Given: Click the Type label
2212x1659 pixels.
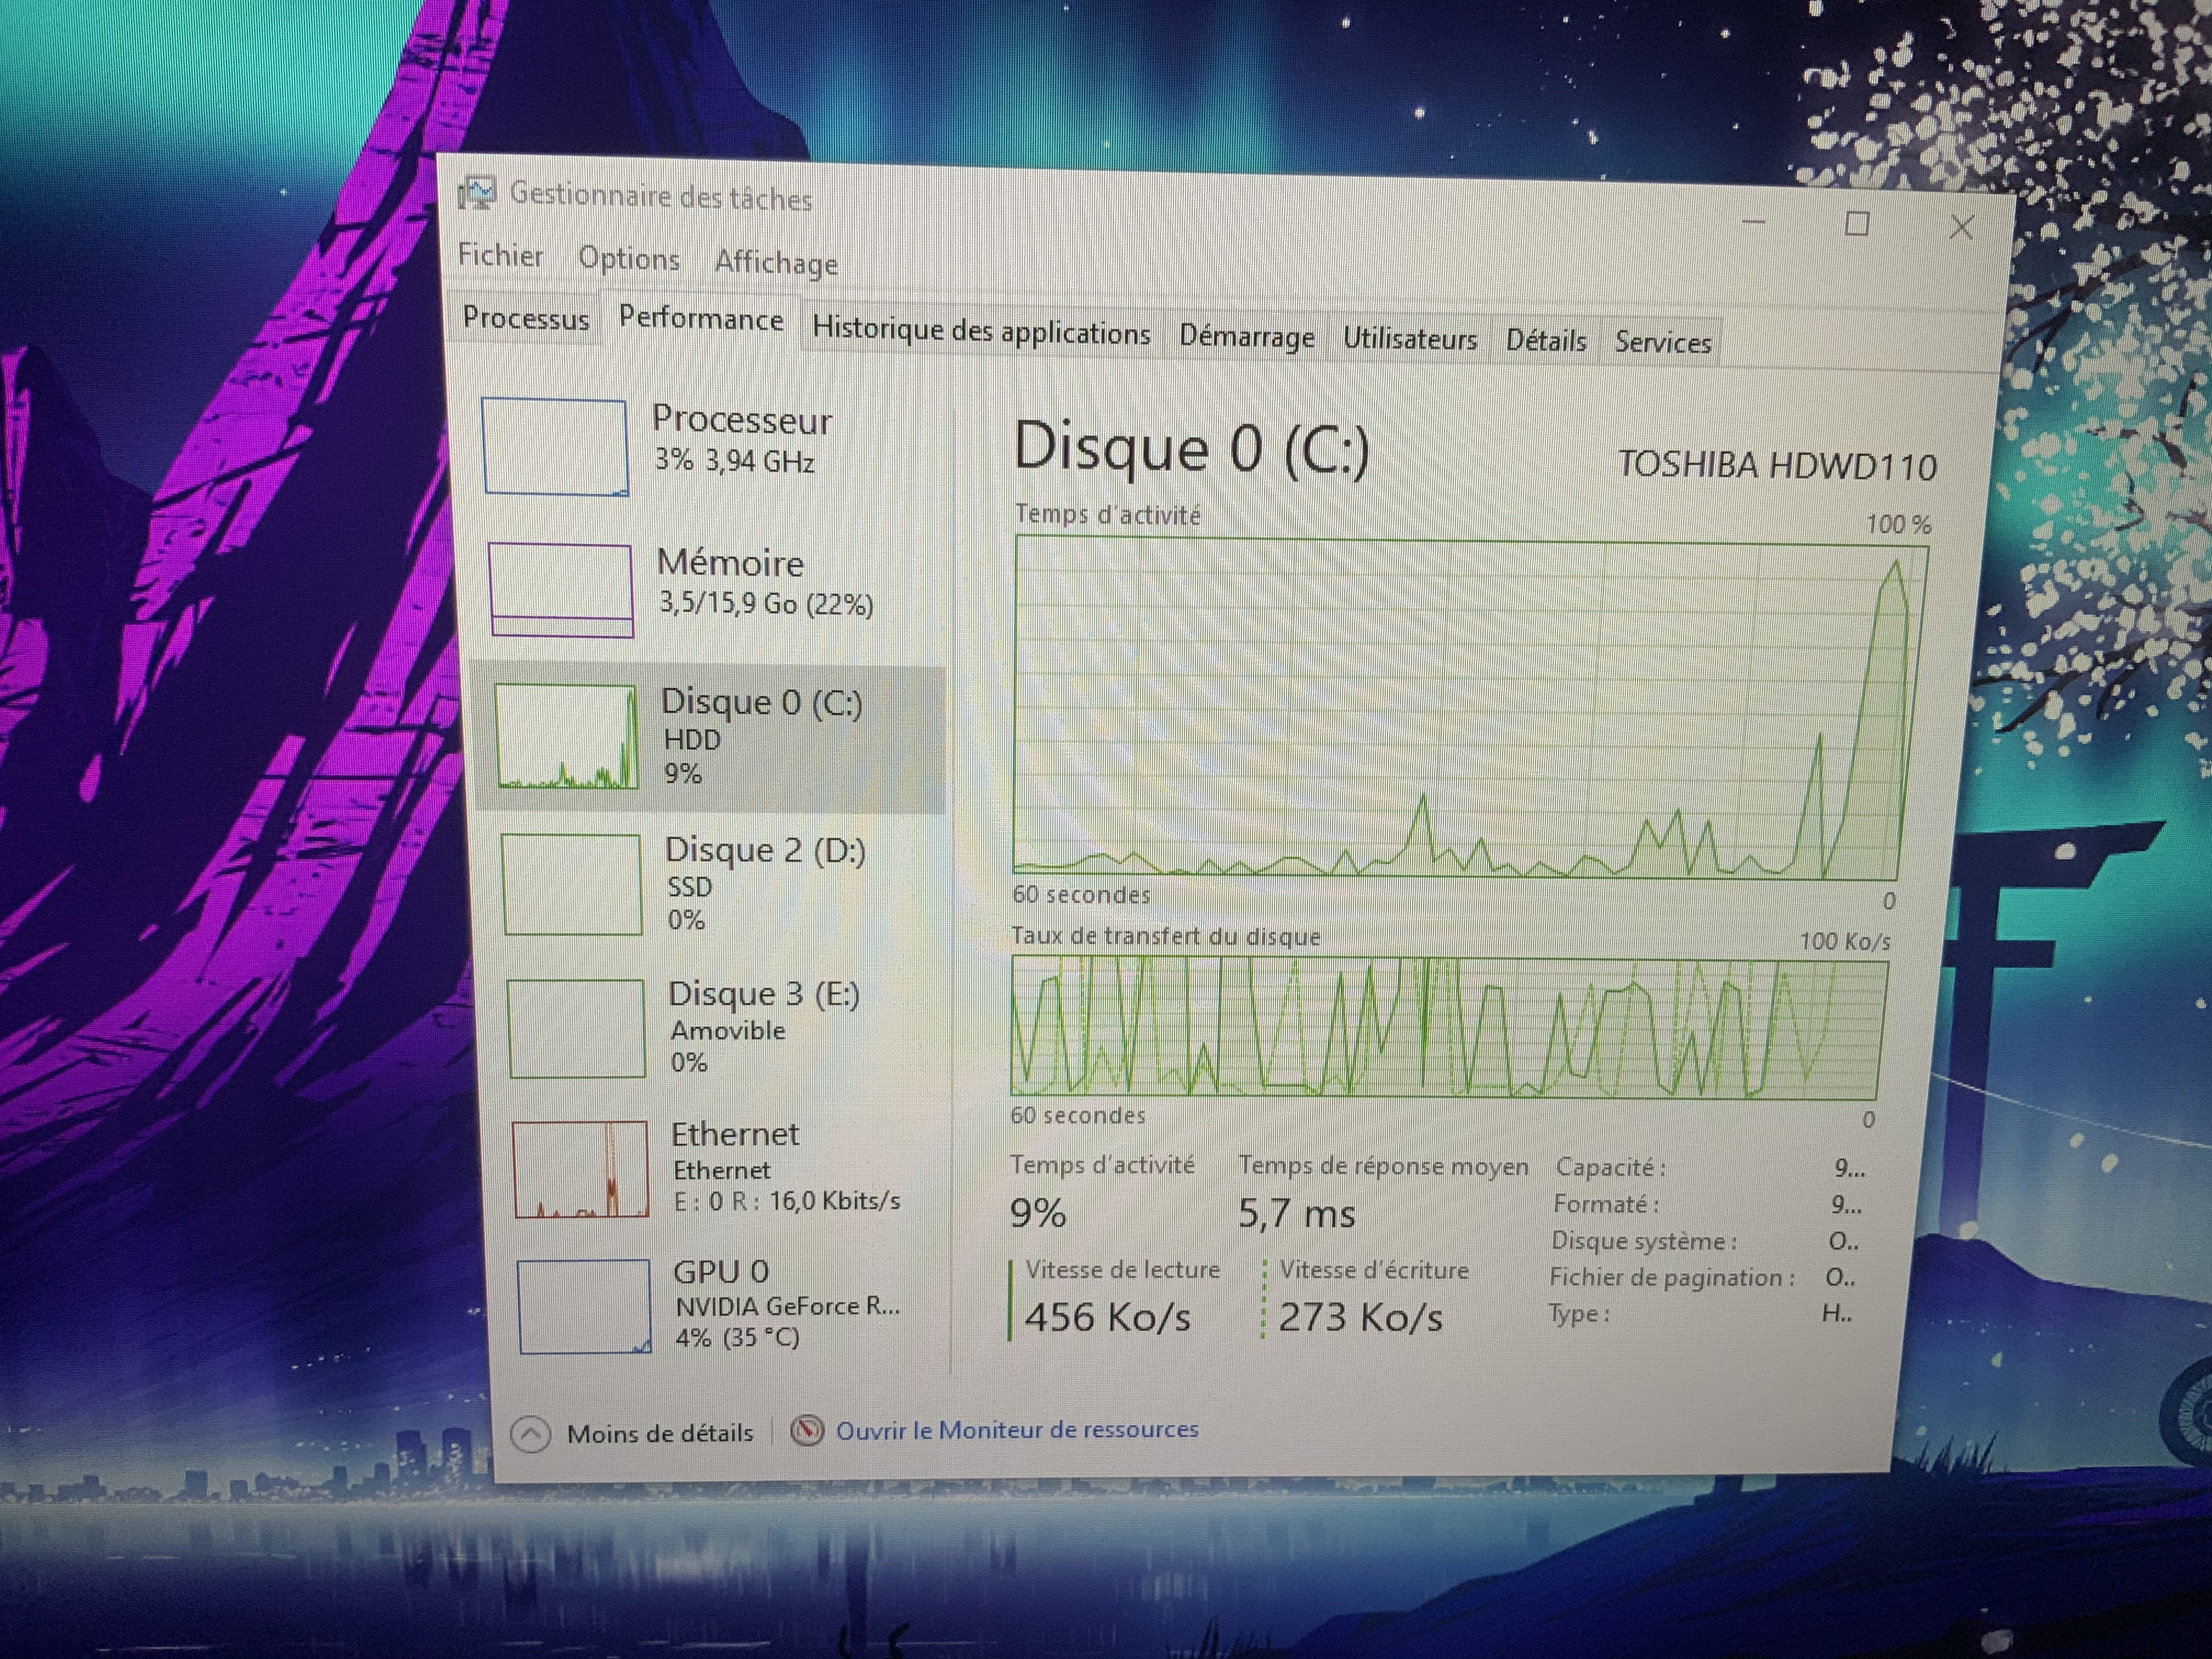Looking at the screenshot, I should coord(1578,1313).
